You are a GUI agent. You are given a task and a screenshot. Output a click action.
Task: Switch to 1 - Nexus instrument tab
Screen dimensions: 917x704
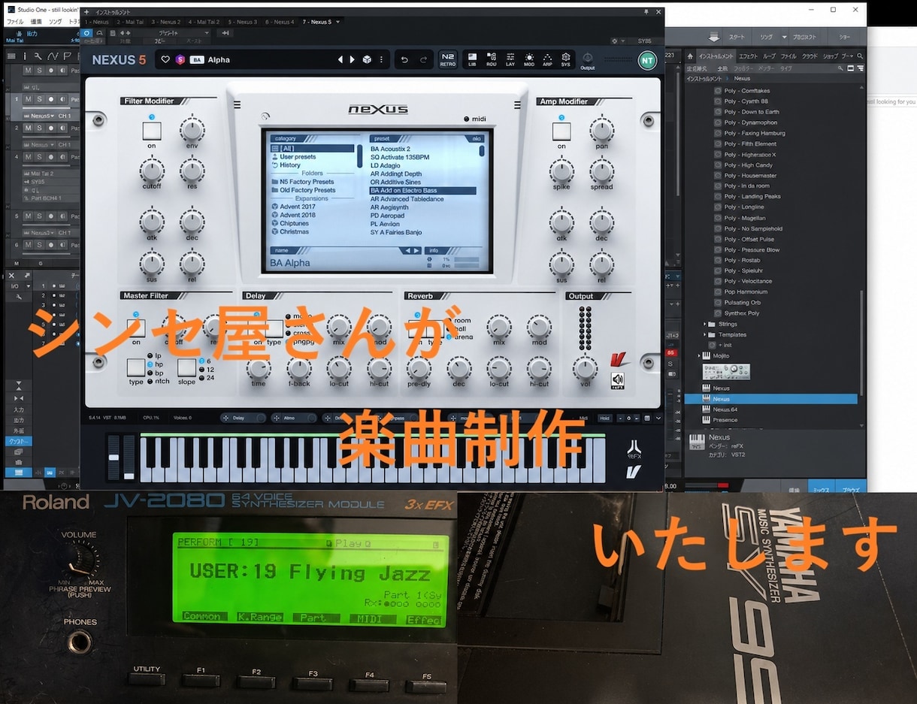tap(96, 22)
